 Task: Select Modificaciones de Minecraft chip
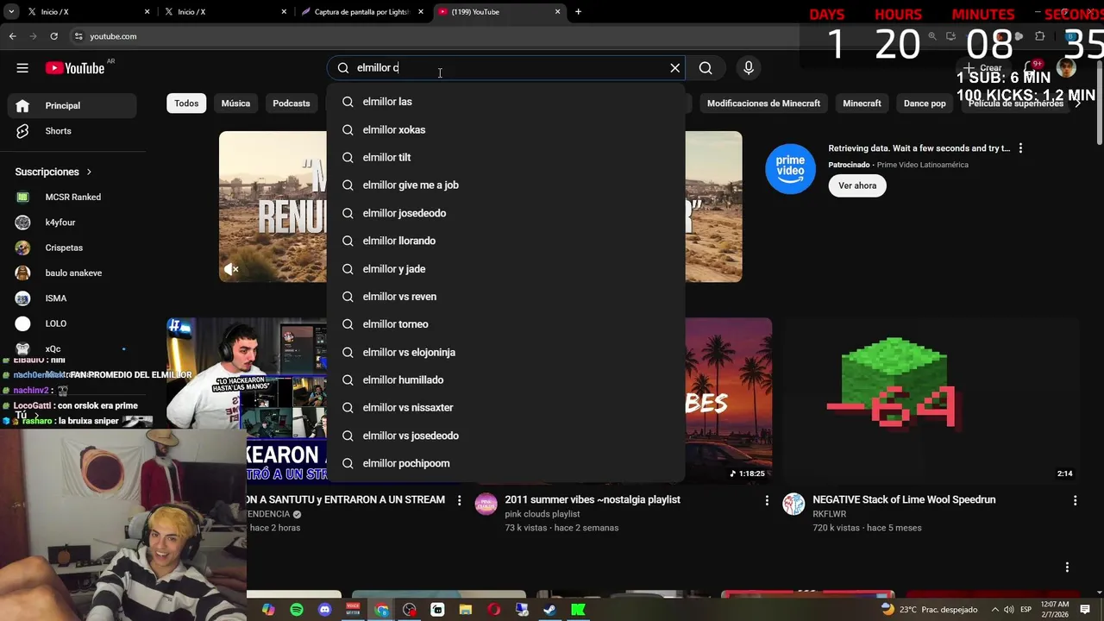(763, 103)
